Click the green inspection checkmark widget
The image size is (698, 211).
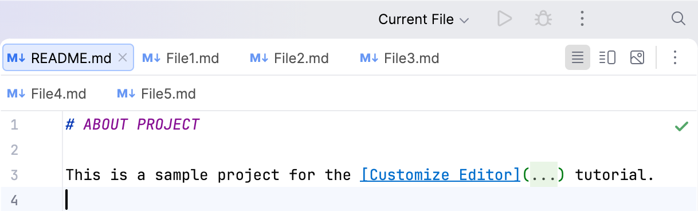[x=681, y=126]
